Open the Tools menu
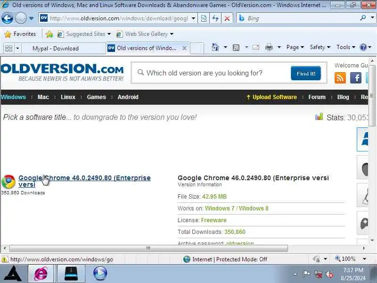Viewport: 377px width, 283px height. tap(346, 47)
